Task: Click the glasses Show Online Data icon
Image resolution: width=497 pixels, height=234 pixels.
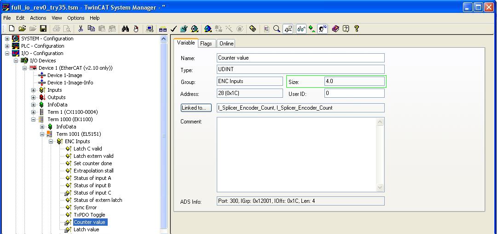Action: pos(301,29)
